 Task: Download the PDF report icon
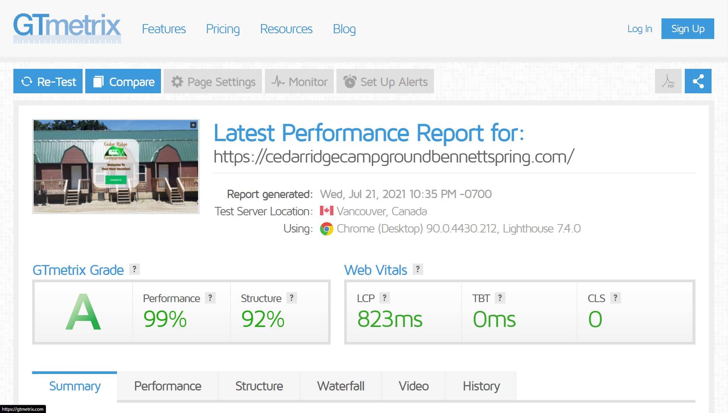point(668,81)
